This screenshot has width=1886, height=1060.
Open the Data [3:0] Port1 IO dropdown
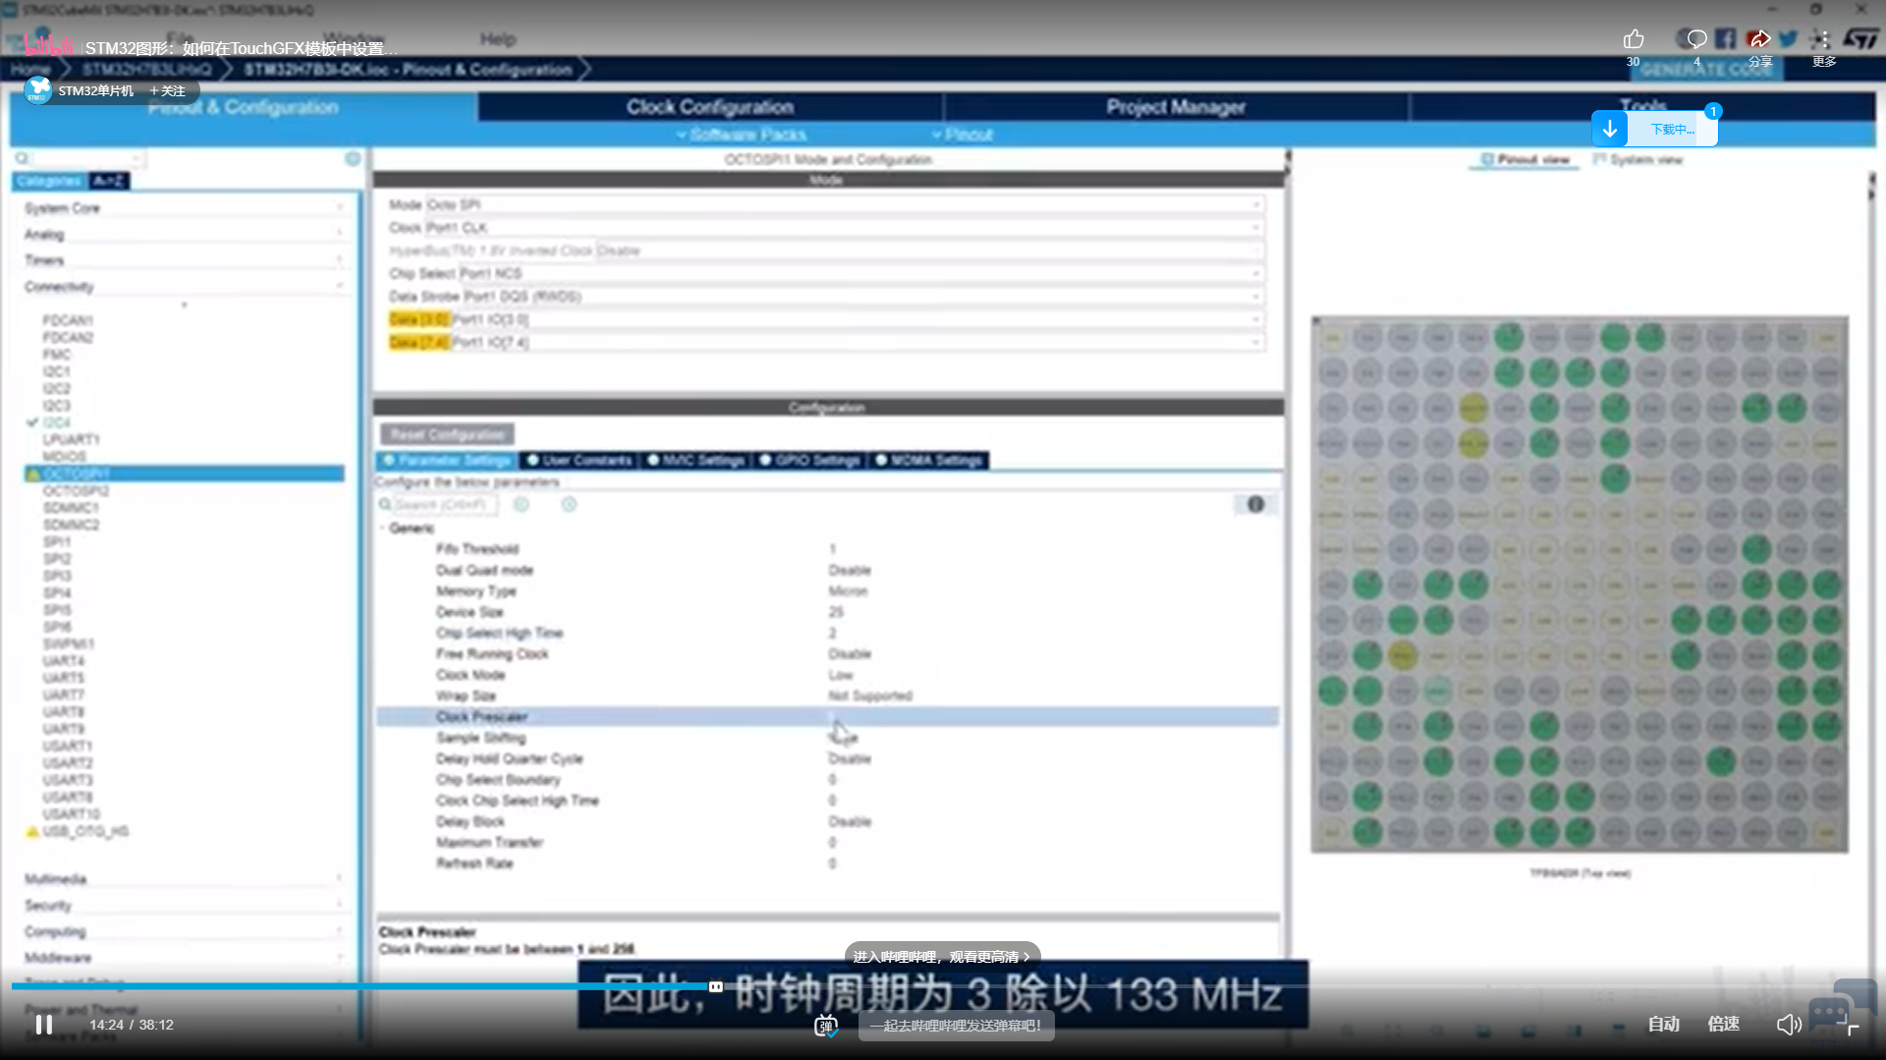pyautogui.click(x=858, y=319)
